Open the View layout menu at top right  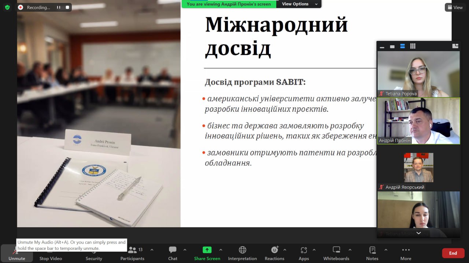[455, 7]
